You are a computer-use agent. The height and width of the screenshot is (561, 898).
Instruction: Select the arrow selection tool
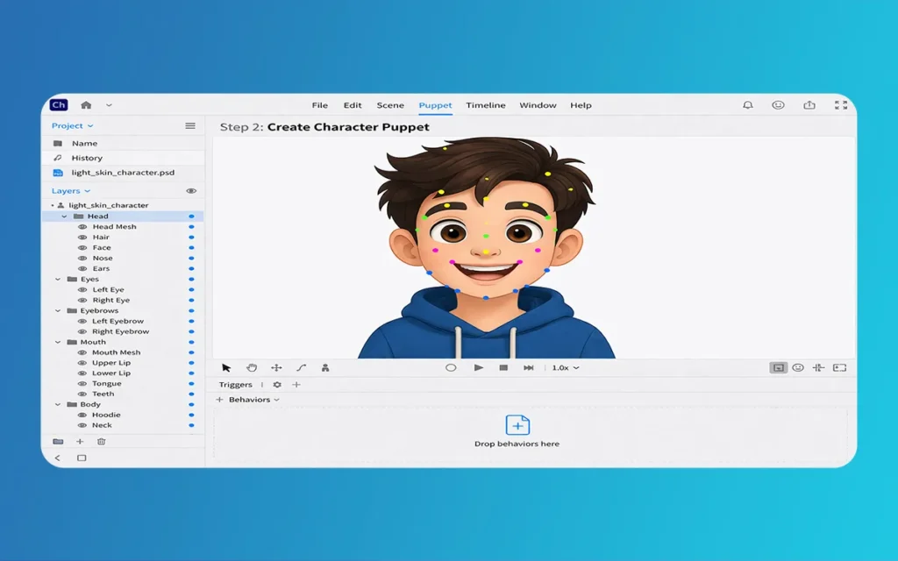[226, 368]
